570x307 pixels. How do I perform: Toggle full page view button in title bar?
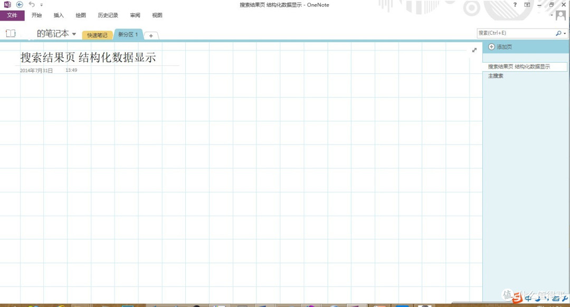pyautogui.click(x=527, y=5)
